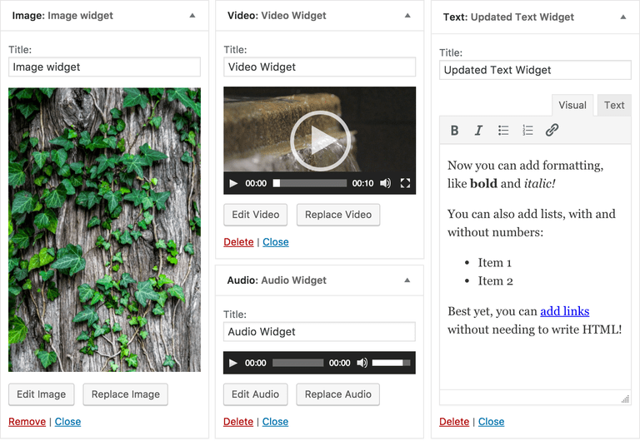
Task: Delete the Video widget
Action: pos(238,242)
